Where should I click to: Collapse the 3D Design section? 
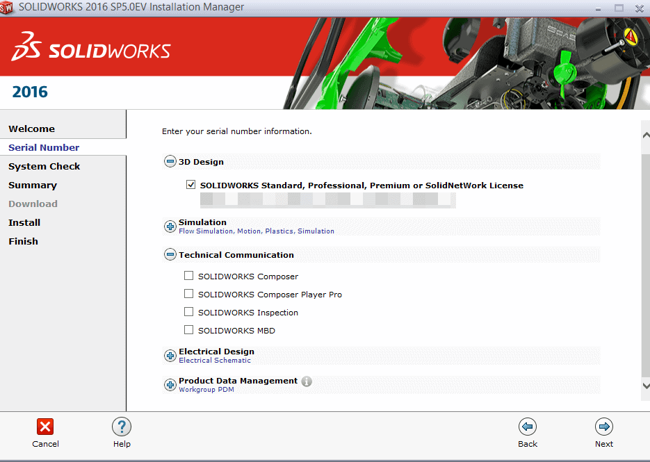click(170, 161)
